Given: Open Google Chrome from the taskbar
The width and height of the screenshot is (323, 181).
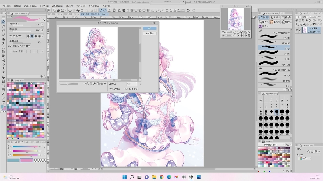Looking at the screenshot, I should coord(161,177).
